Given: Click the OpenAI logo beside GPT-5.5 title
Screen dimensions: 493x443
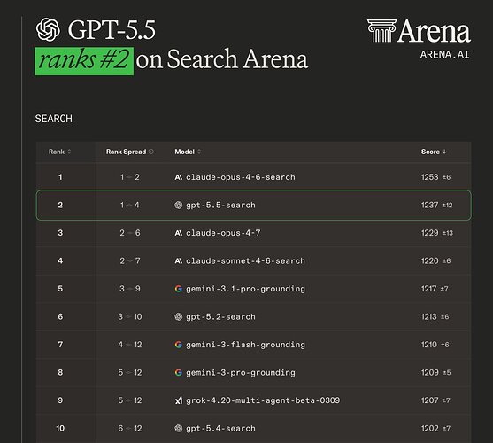Looking at the screenshot, I should tap(48, 29).
